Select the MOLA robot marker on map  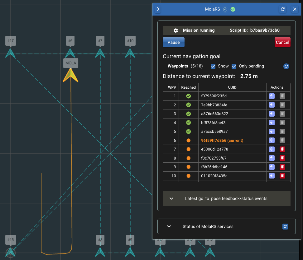(x=70, y=75)
